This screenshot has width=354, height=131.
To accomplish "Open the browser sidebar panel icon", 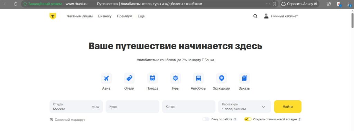I will pos(329,4).
